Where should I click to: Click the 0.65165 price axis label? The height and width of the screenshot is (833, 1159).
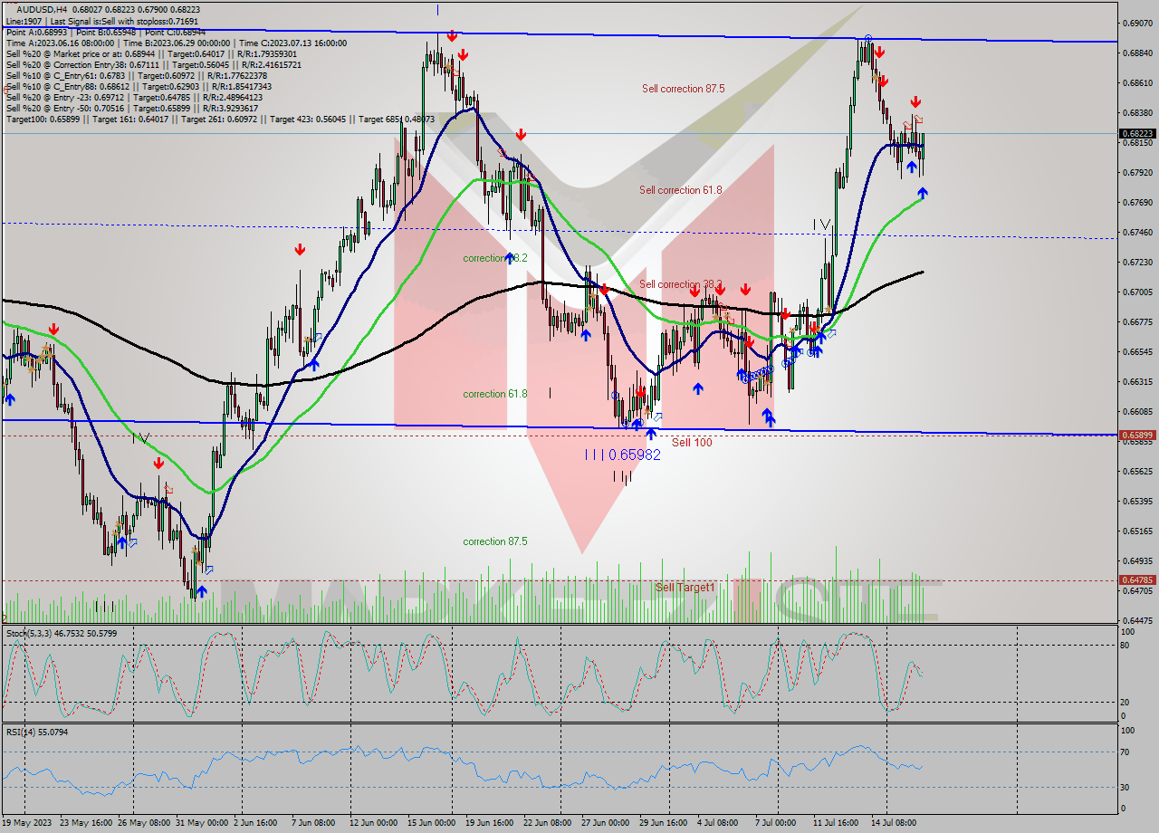pos(1137,531)
